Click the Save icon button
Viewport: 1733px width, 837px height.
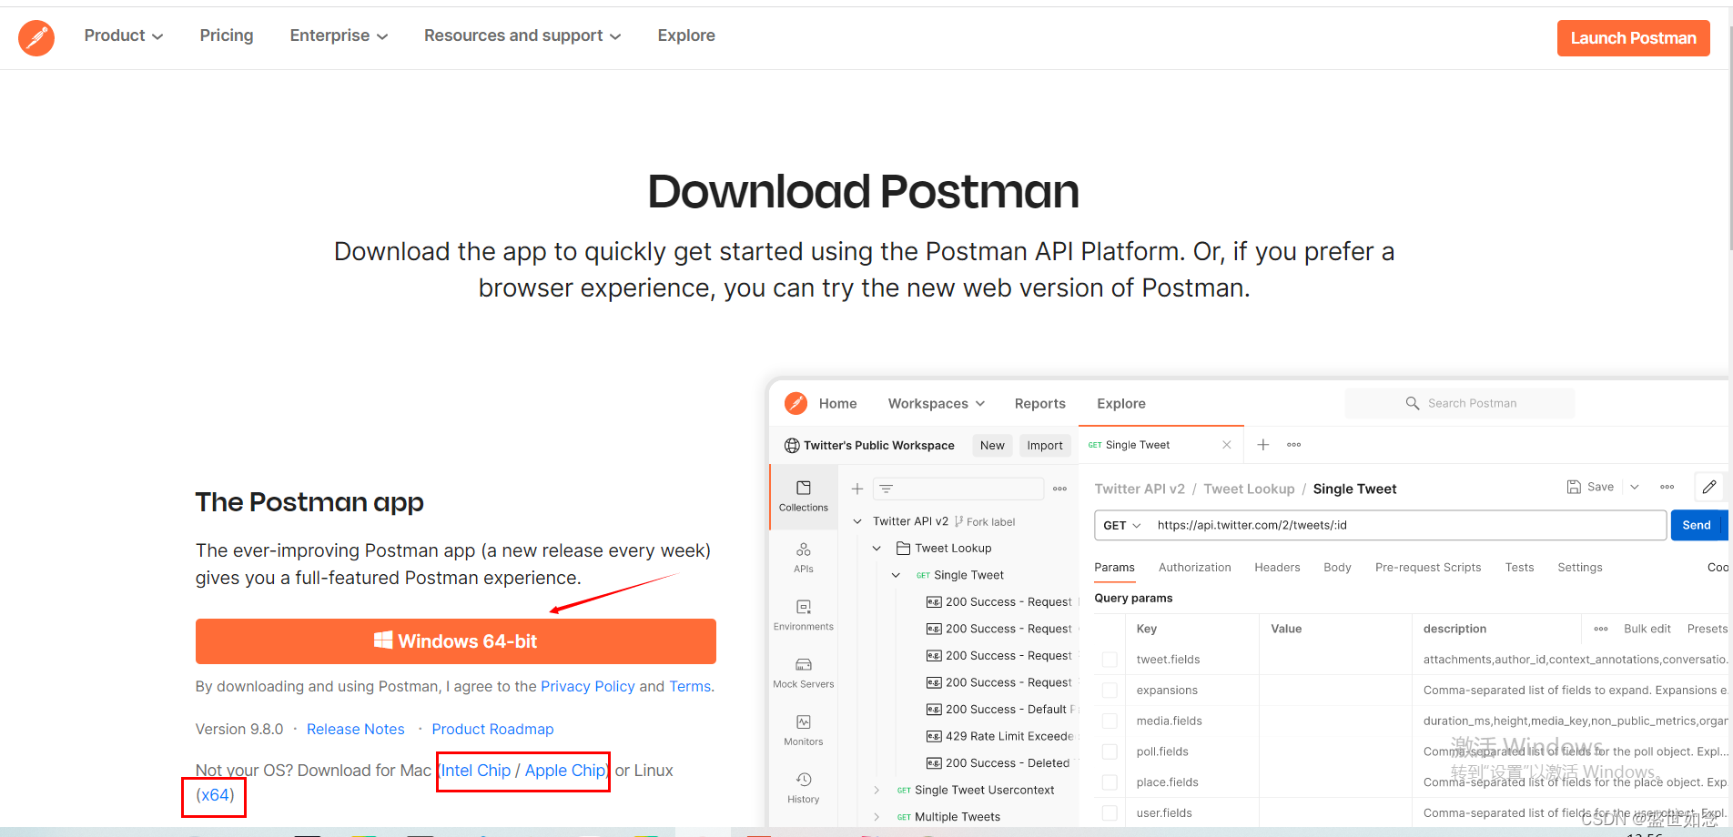(1590, 487)
